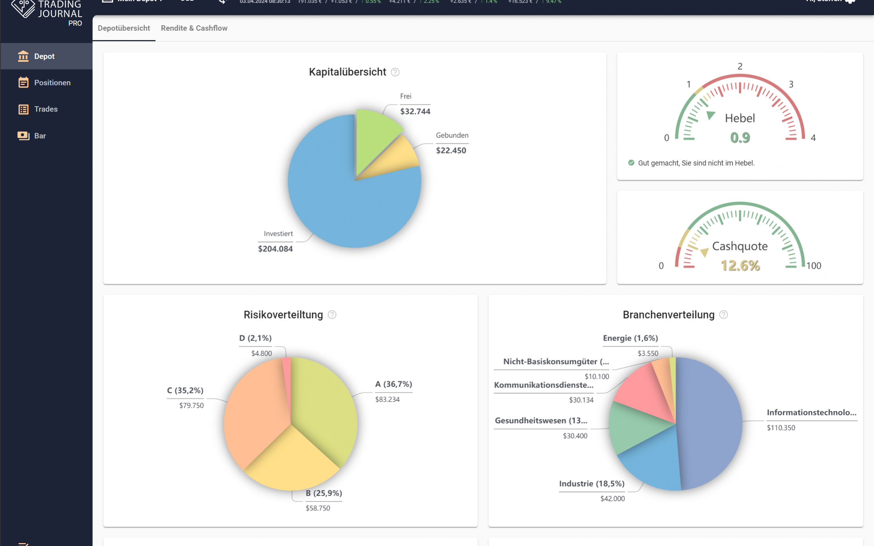Open Positionen in the sidebar

[x=52, y=82]
